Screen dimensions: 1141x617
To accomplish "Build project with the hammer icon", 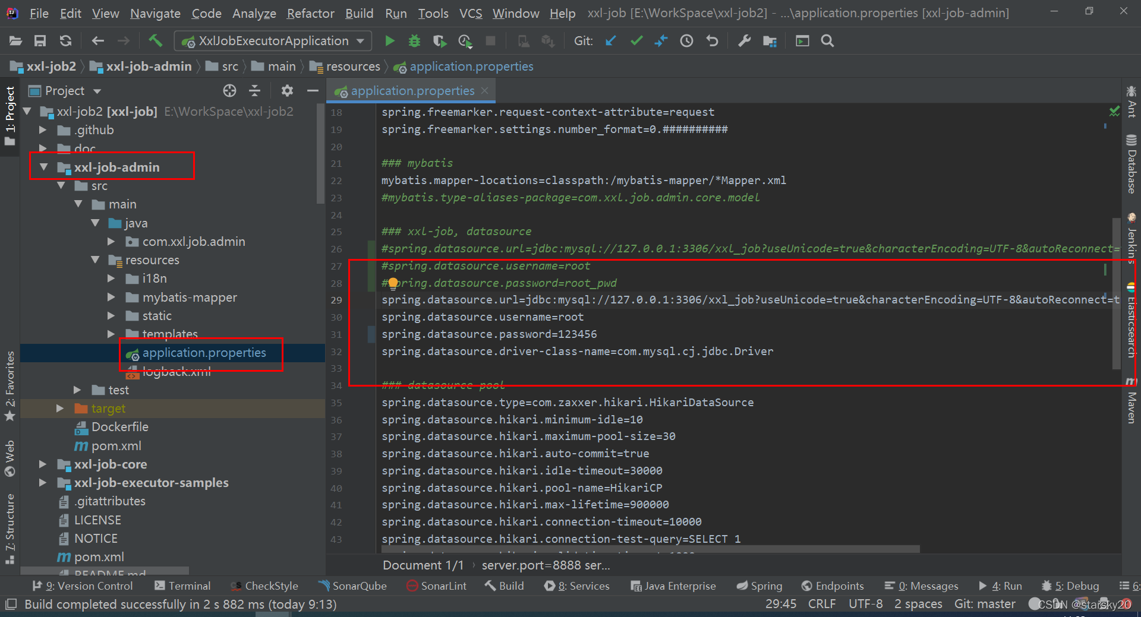I will coord(156,40).
